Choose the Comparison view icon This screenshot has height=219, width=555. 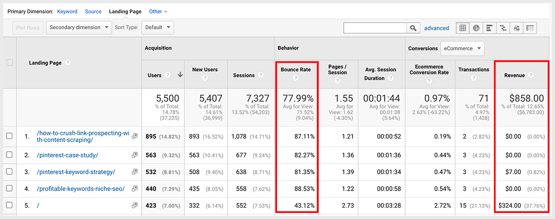pyautogui.click(x=503, y=28)
